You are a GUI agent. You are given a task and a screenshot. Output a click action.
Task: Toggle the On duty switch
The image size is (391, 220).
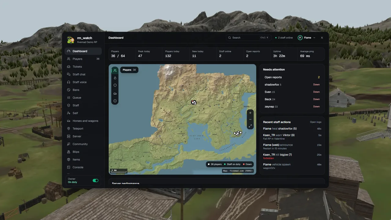pyautogui.click(x=96, y=181)
